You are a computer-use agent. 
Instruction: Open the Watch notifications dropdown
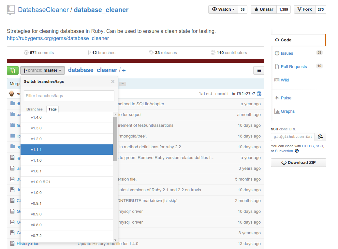tap(223, 9)
